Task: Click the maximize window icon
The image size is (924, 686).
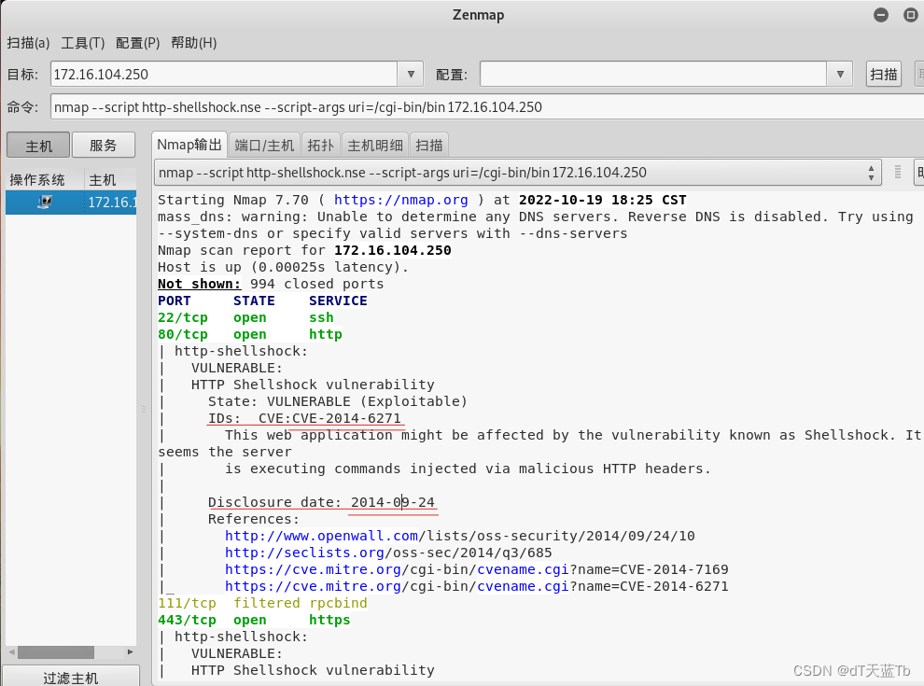Action: click(910, 15)
